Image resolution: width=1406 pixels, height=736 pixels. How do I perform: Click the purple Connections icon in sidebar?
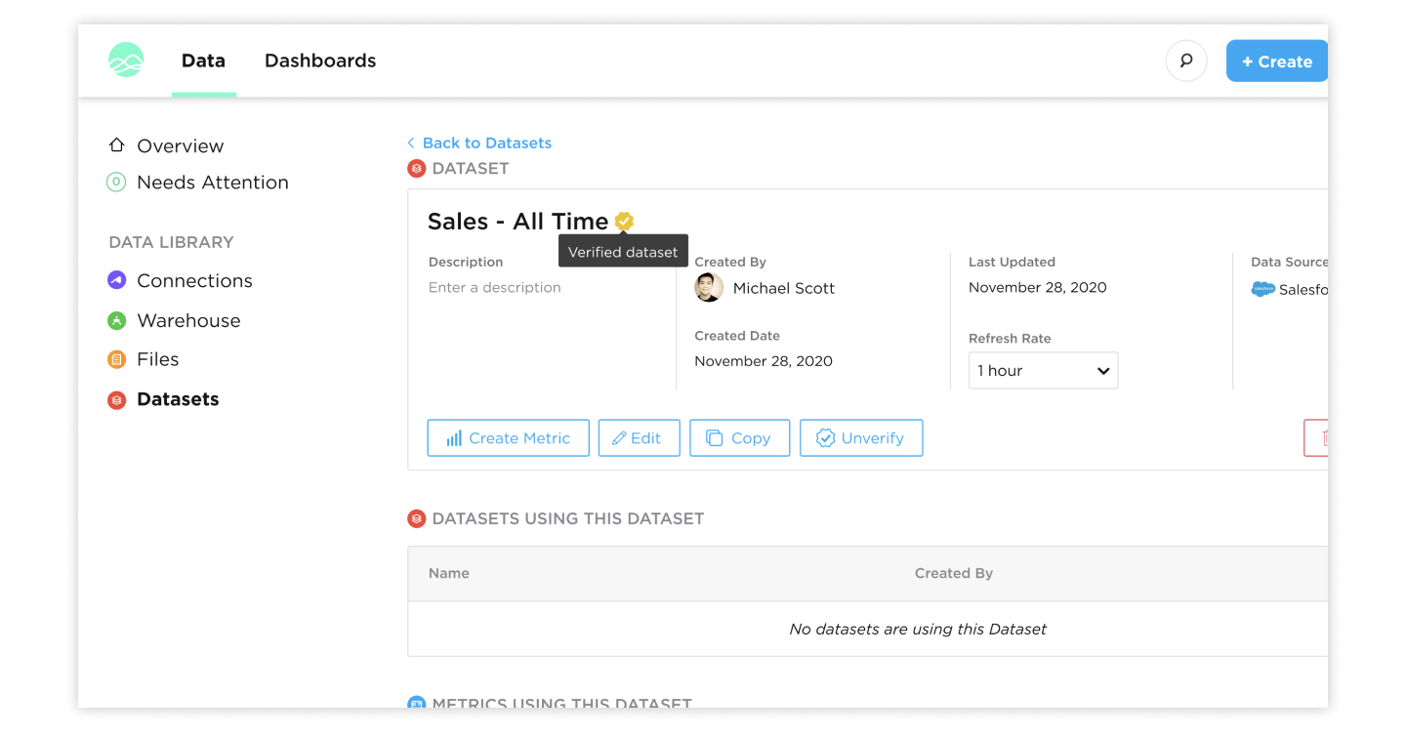point(116,281)
